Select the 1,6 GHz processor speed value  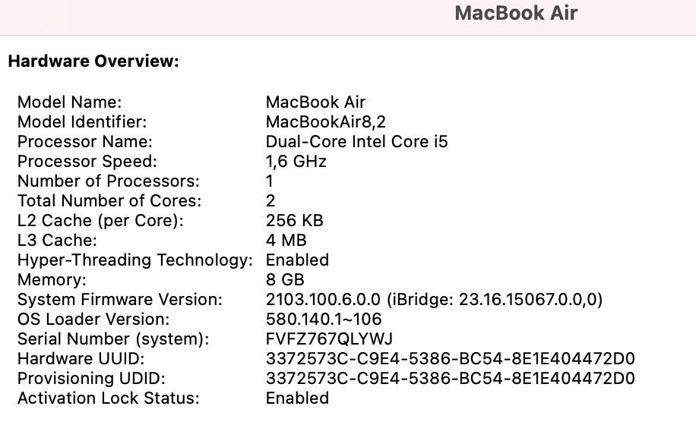coord(296,162)
